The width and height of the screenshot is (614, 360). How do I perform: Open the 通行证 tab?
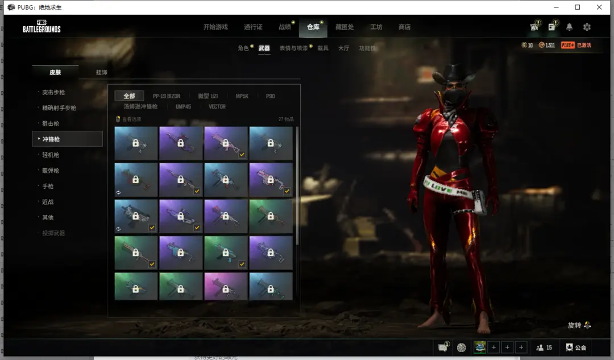click(x=253, y=27)
